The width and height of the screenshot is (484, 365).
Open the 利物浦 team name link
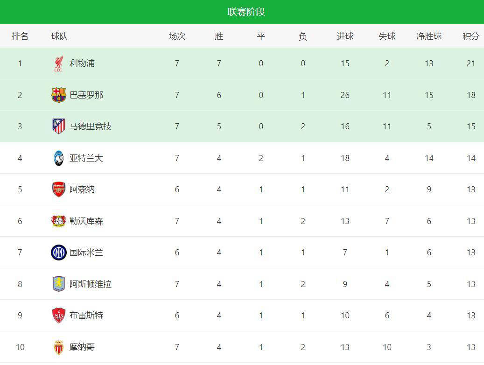pyautogui.click(x=82, y=63)
